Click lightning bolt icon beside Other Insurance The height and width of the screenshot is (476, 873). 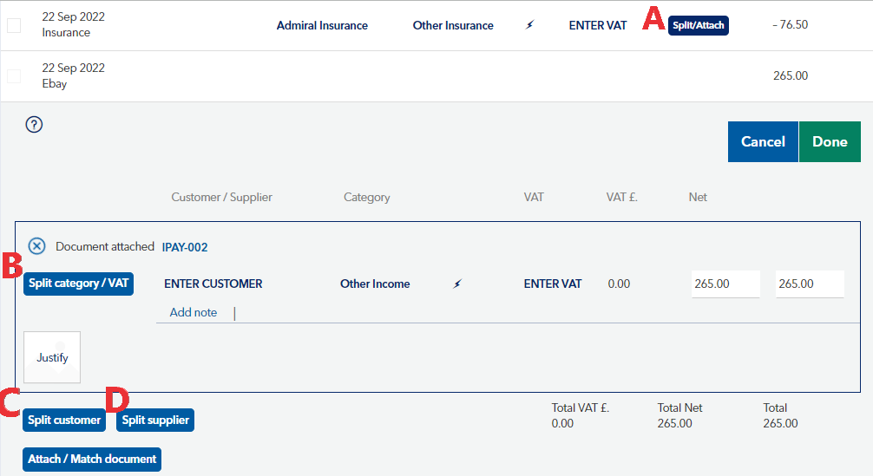tap(530, 24)
